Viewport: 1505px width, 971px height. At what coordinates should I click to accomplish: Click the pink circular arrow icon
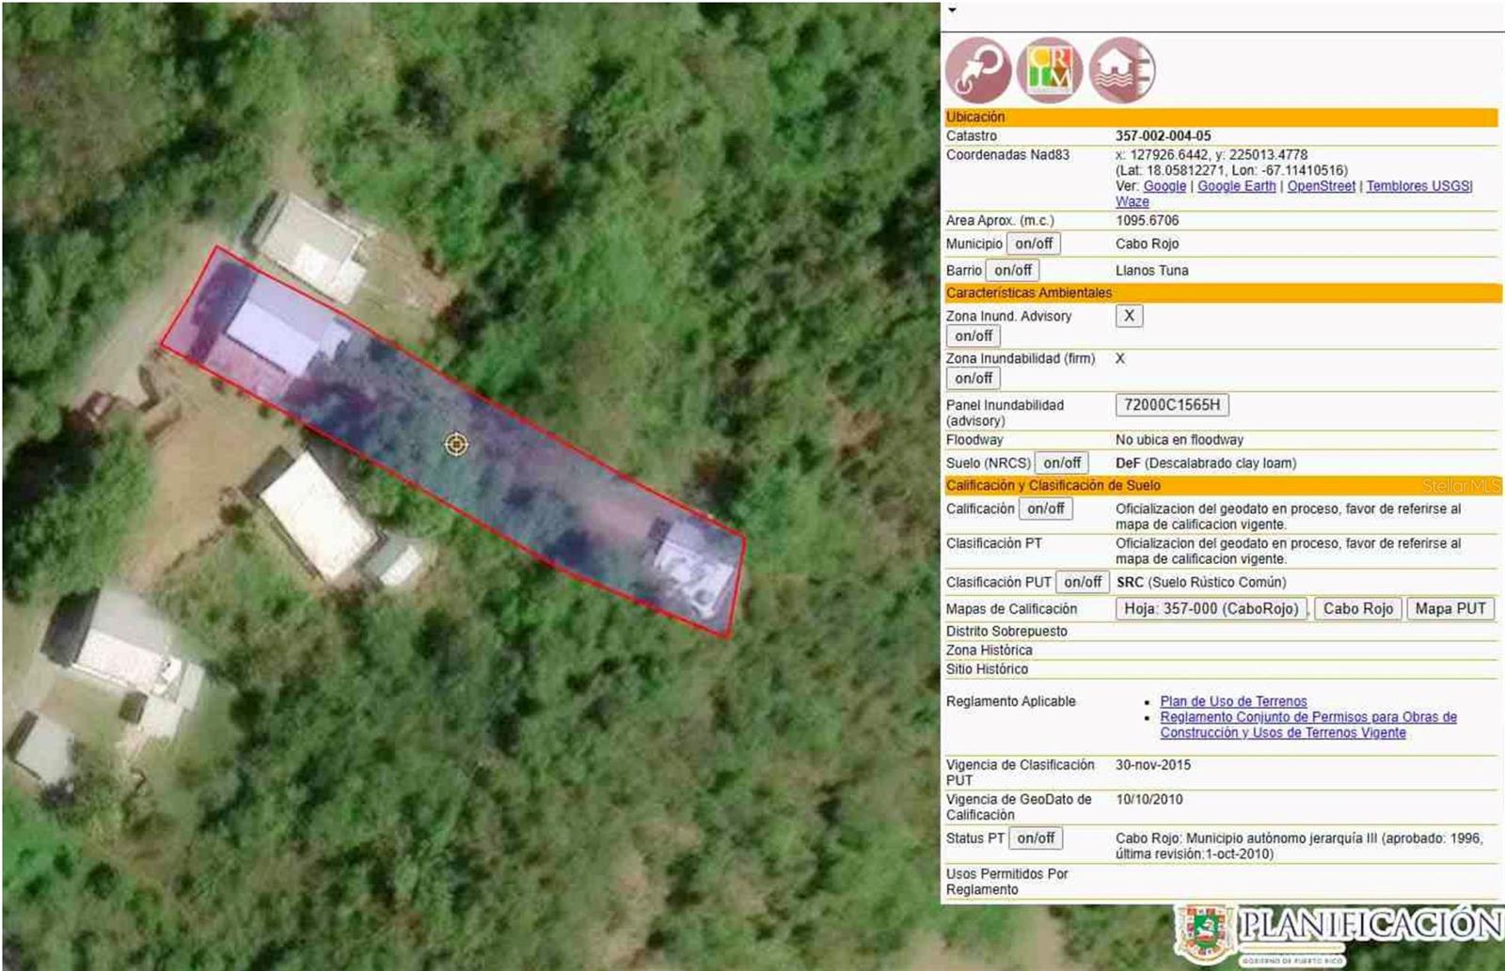pos(978,70)
